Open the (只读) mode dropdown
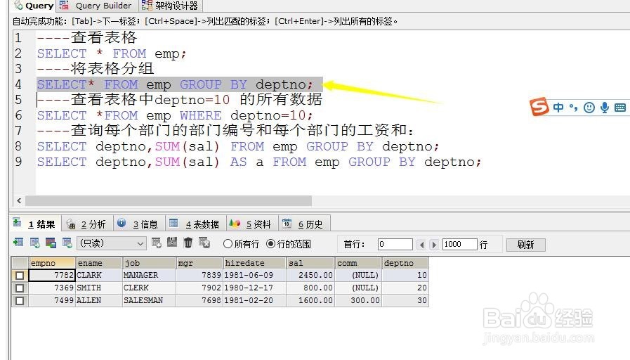Screen dimensions: 630x360 coord(111,243)
